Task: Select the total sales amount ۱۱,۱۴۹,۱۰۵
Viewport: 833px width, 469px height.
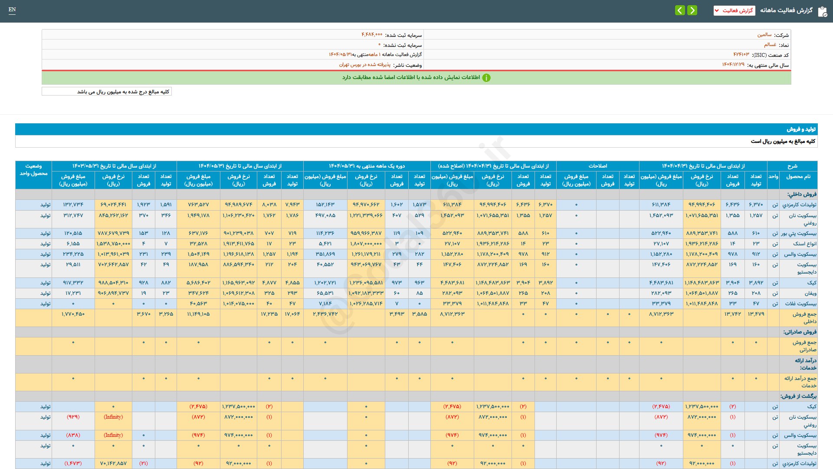Action: [198, 314]
